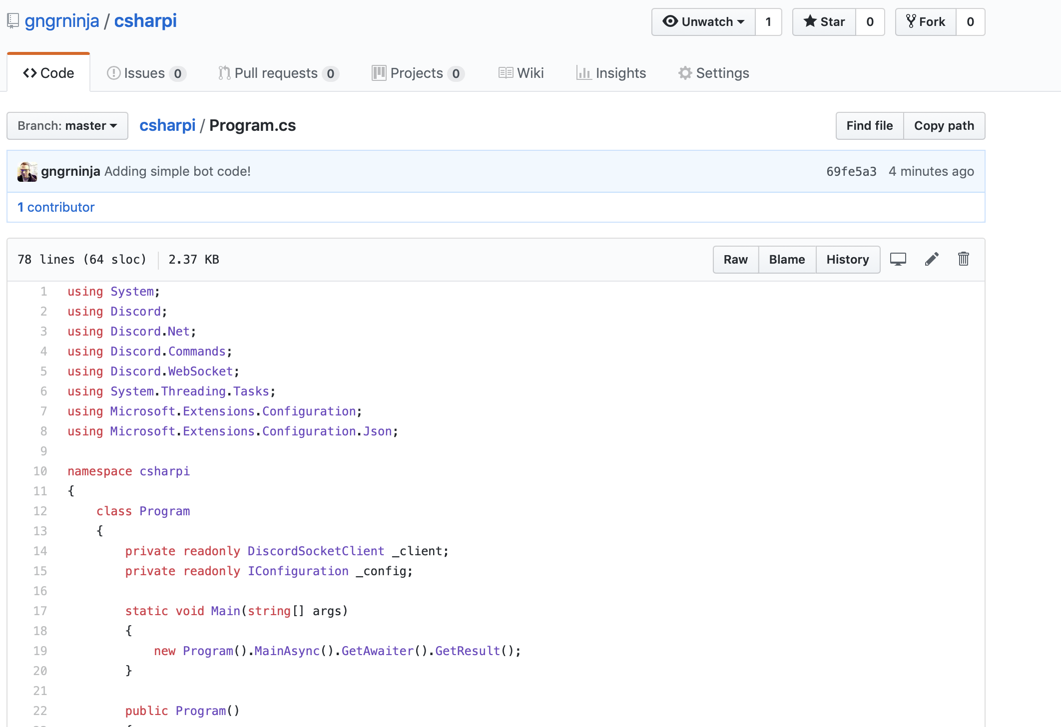Click the pencil edit file icon
Image resolution: width=1061 pixels, height=727 pixels.
point(932,259)
